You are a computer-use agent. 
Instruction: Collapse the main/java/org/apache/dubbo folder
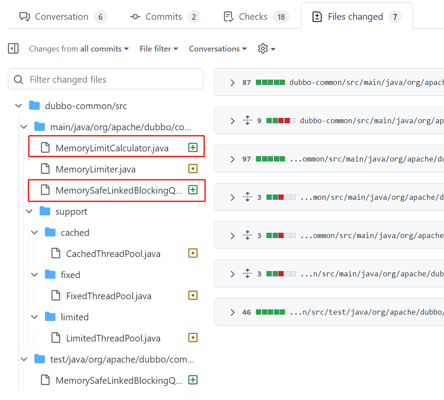tap(24, 127)
